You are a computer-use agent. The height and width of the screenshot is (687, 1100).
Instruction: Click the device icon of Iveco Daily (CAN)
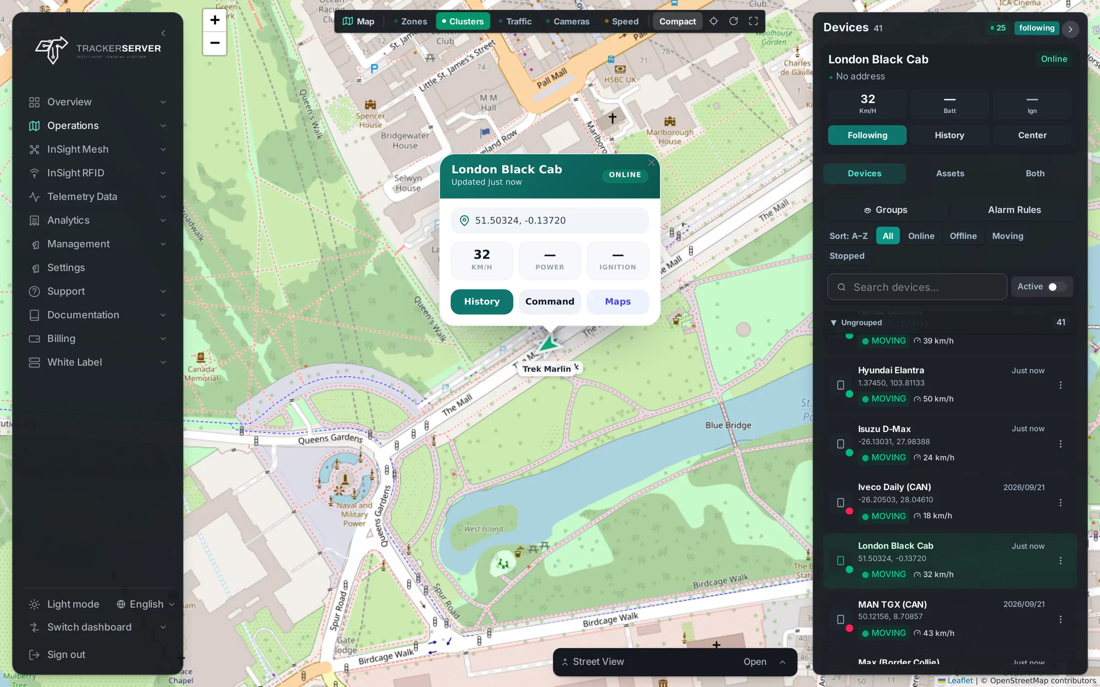[841, 502]
